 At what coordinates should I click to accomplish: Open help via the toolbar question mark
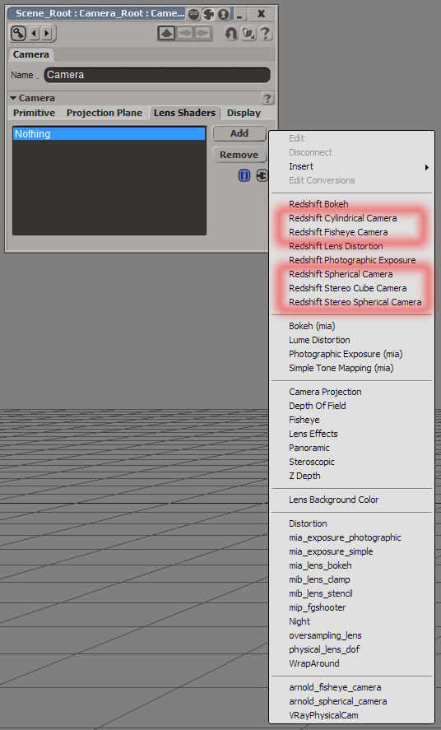coord(264,33)
